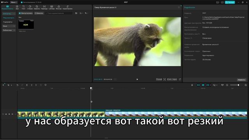Click the Export button at top right
Viewport: 249px width, 140px height.
pos(230,2)
